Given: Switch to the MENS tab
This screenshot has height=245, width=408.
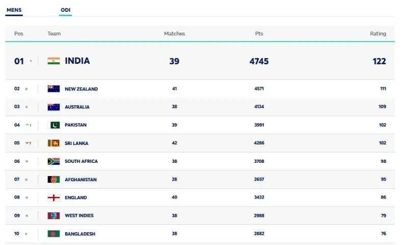Looking at the screenshot, I should [14, 10].
